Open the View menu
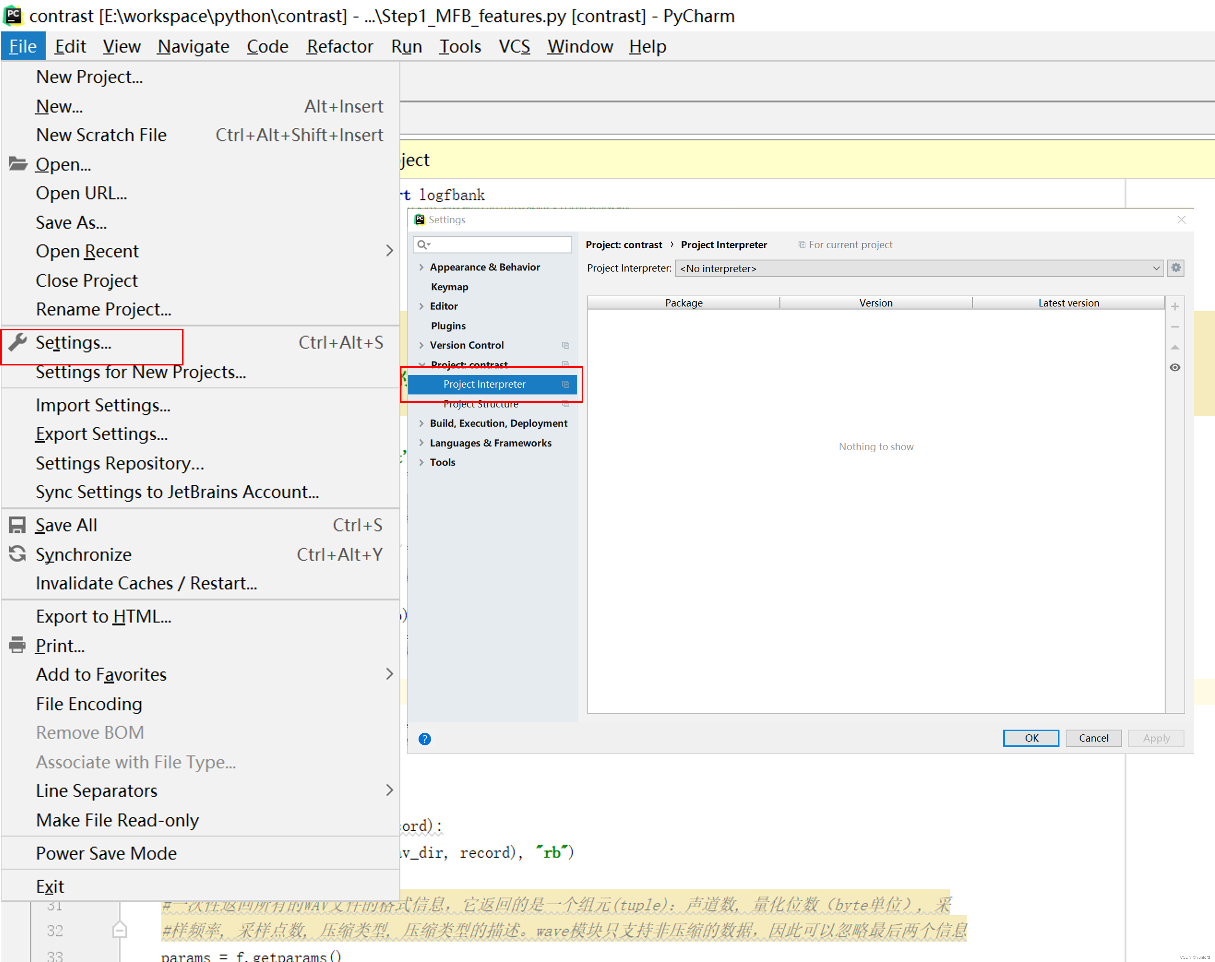1215x962 pixels. (x=122, y=46)
